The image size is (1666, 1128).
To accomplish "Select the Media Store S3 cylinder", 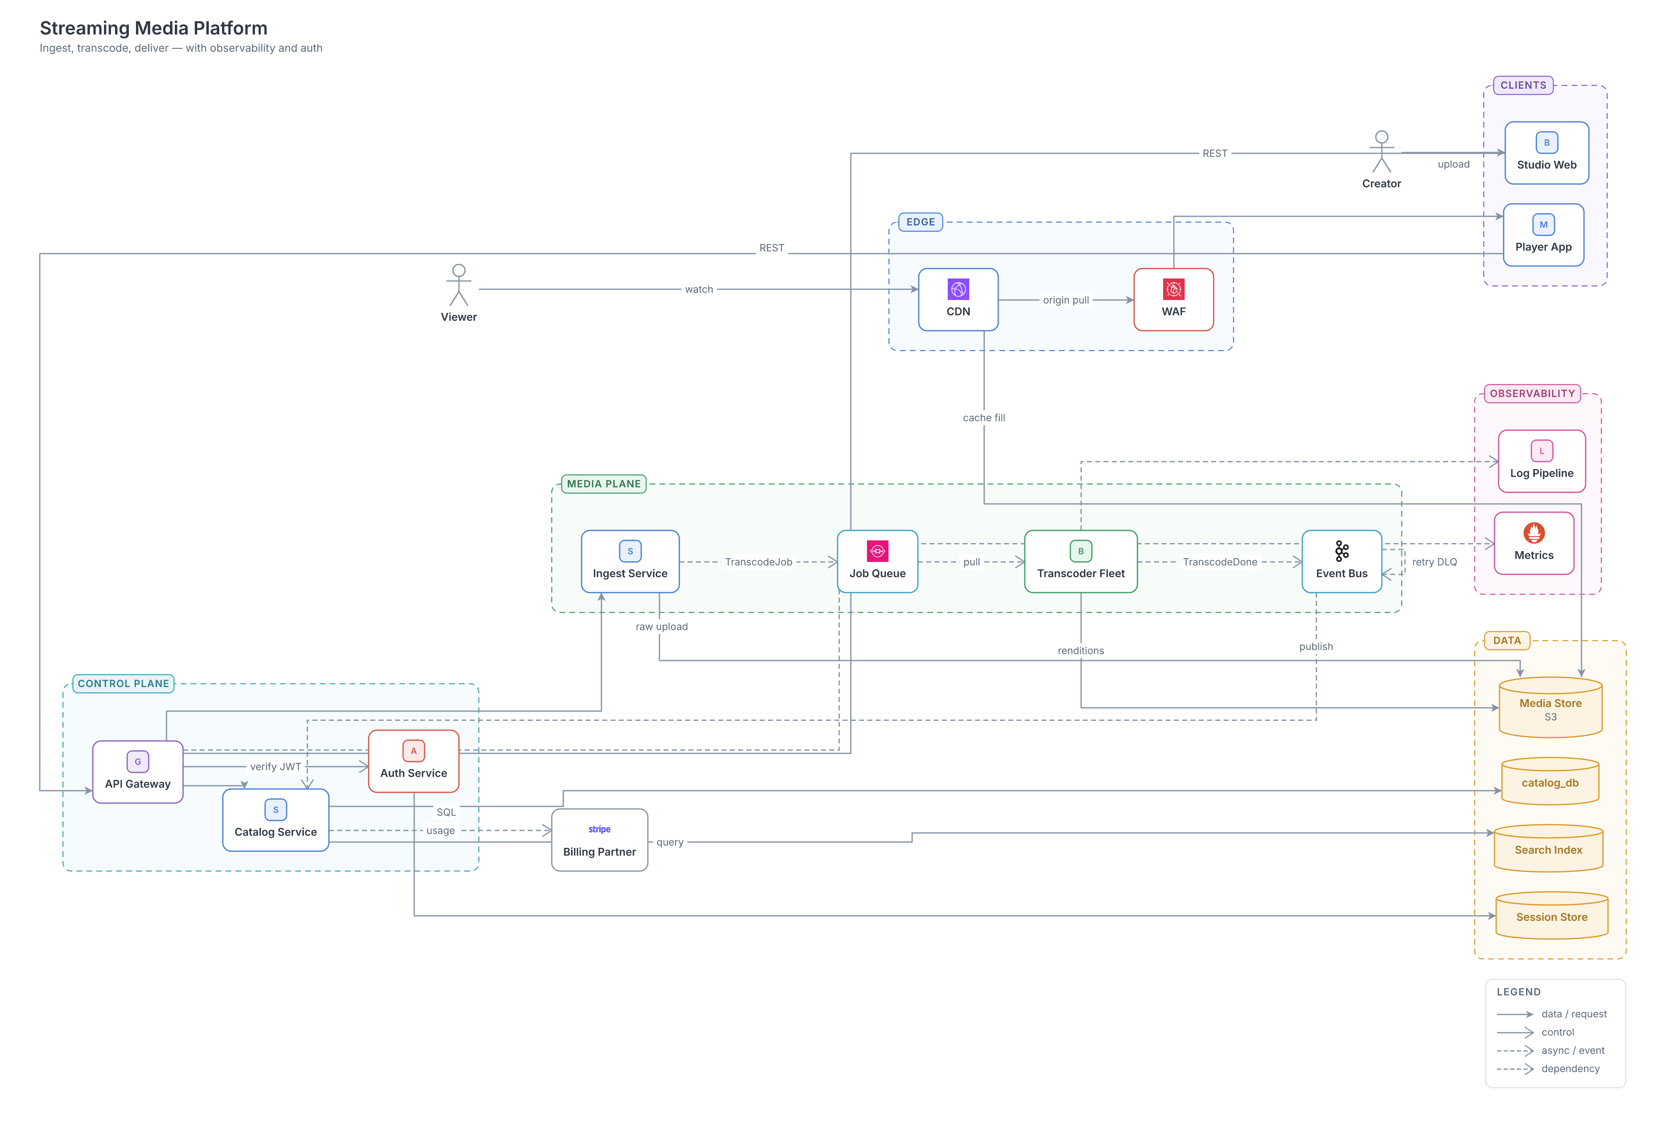I will click(x=1550, y=707).
